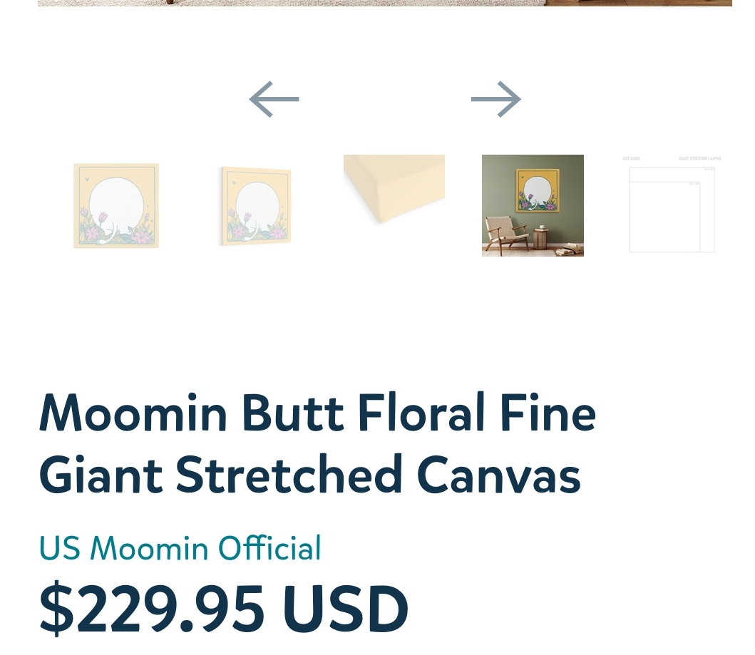The height and width of the screenshot is (655, 755).
Task: Open the US Moomin Official vendor link
Action: click(x=180, y=549)
